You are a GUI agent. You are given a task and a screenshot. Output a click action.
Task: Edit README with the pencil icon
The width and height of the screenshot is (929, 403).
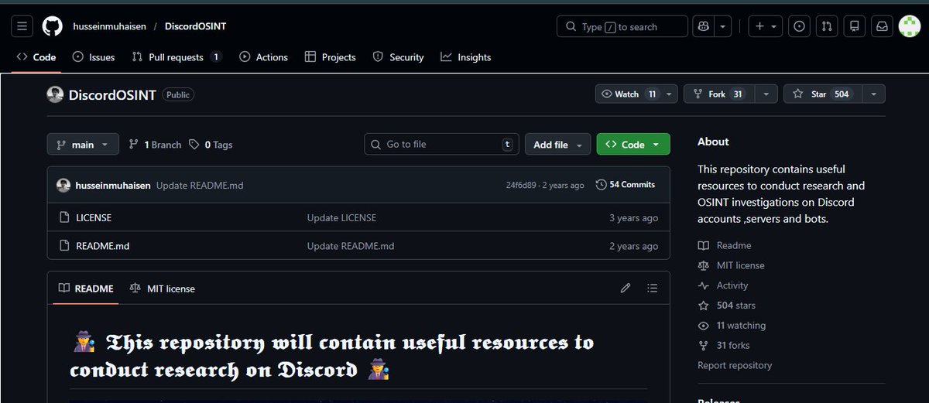[x=626, y=289]
